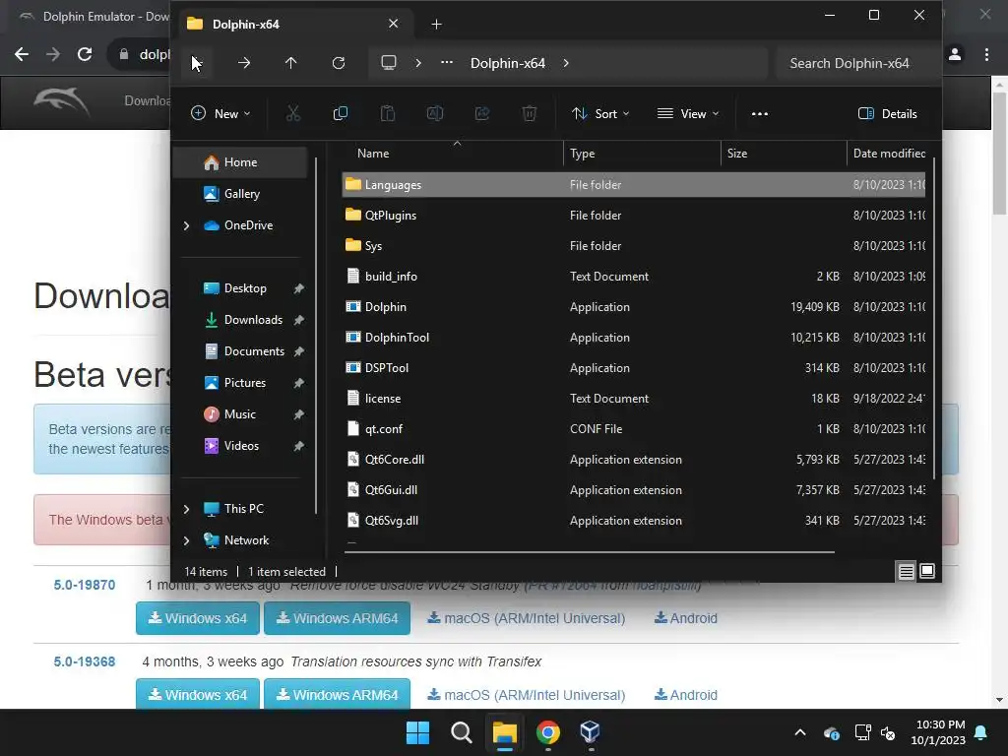Open the View dropdown menu
1008x756 pixels.
pos(688,114)
